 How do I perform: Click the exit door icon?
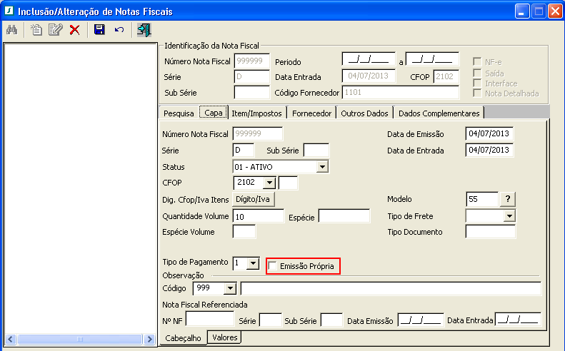pos(144,30)
